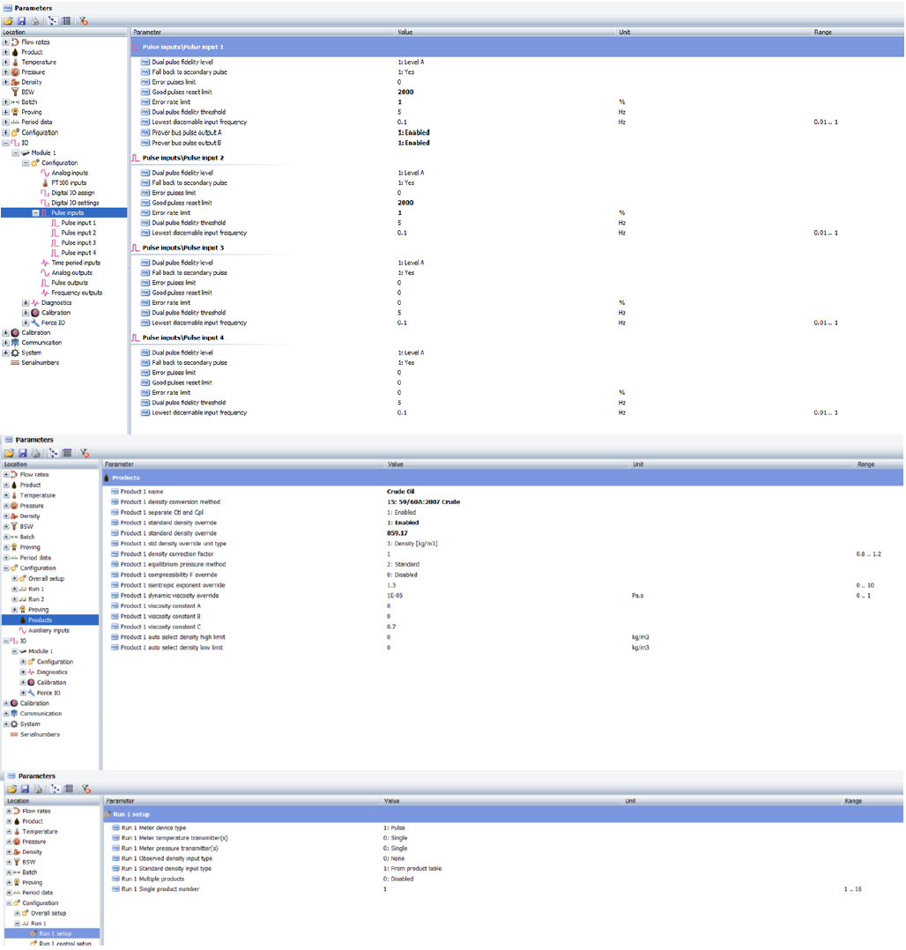Expand Run 2 node in Products window
This screenshot has width=906, height=950.
[x=14, y=599]
